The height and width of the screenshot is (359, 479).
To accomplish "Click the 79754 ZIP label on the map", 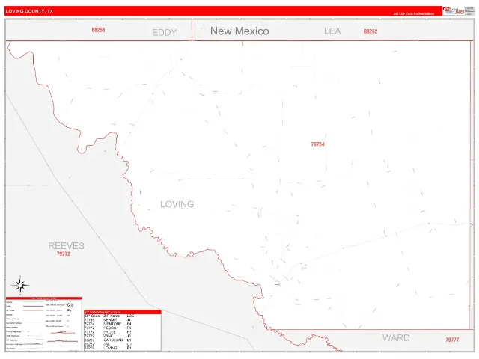I will click(317, 144).
